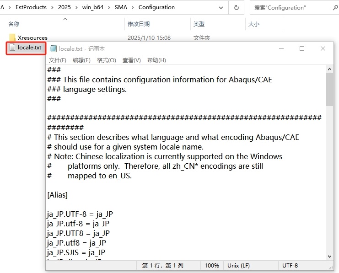The width and height of the screenshot is (339, 273).
Task: Open the 格式(O) menu
Action: 106,60
